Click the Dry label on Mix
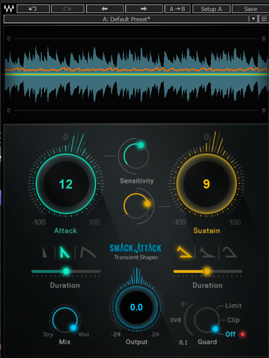This screenshot has height=358, width=269. click(48, 335)
